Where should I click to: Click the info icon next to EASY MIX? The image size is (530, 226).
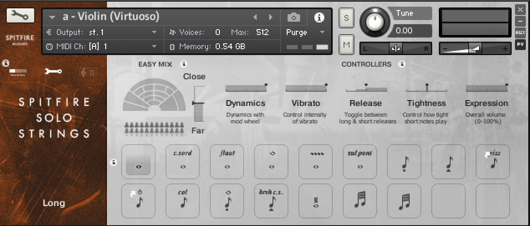click(183, 64)
